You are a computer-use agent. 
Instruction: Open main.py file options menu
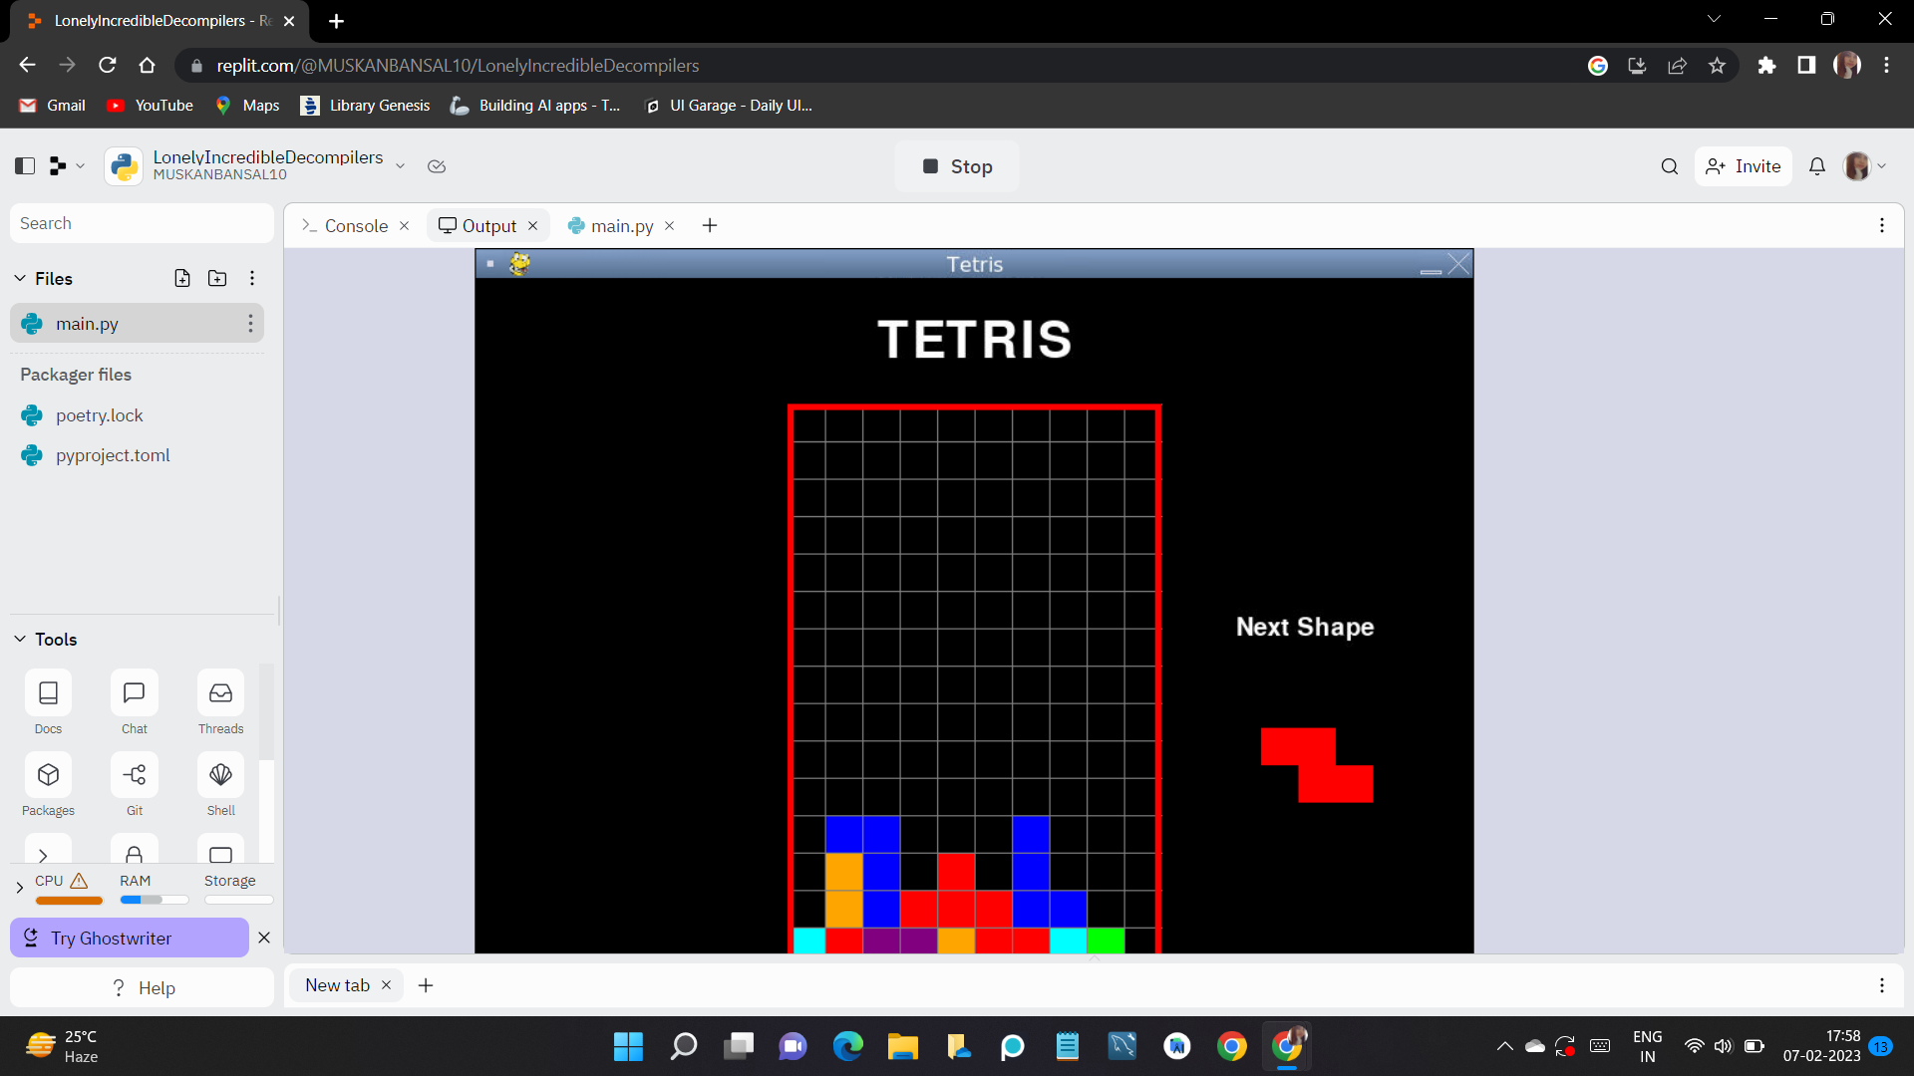(x=250, y=323)
